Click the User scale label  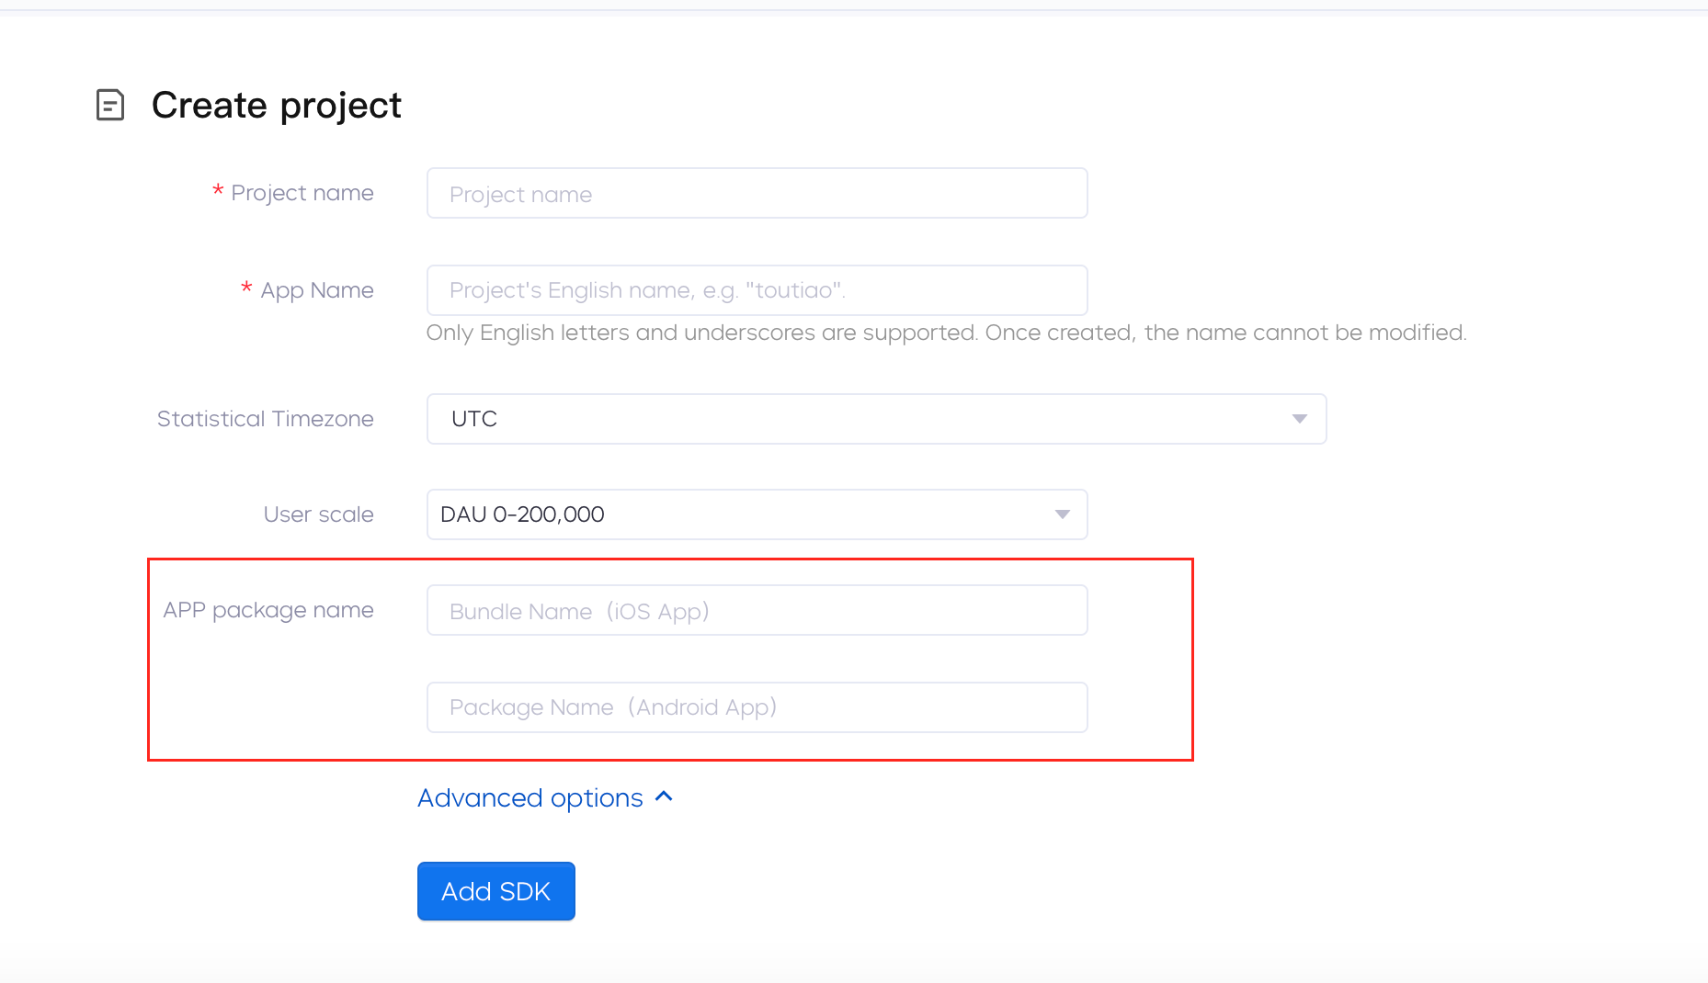(x=319, y=514)
